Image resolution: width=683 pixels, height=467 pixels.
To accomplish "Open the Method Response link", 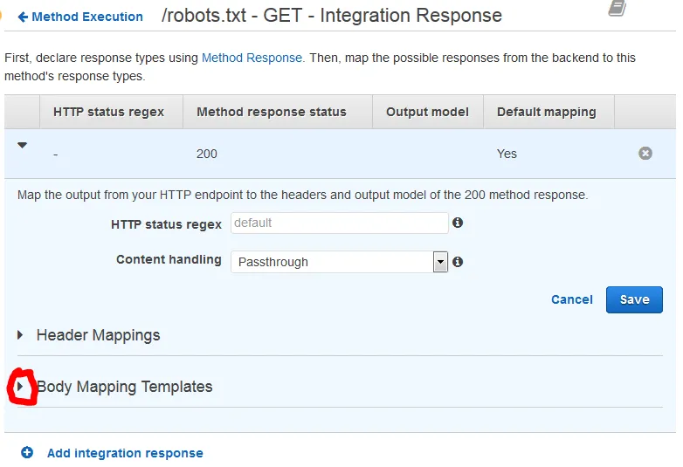I will click(x=252, y=58).
